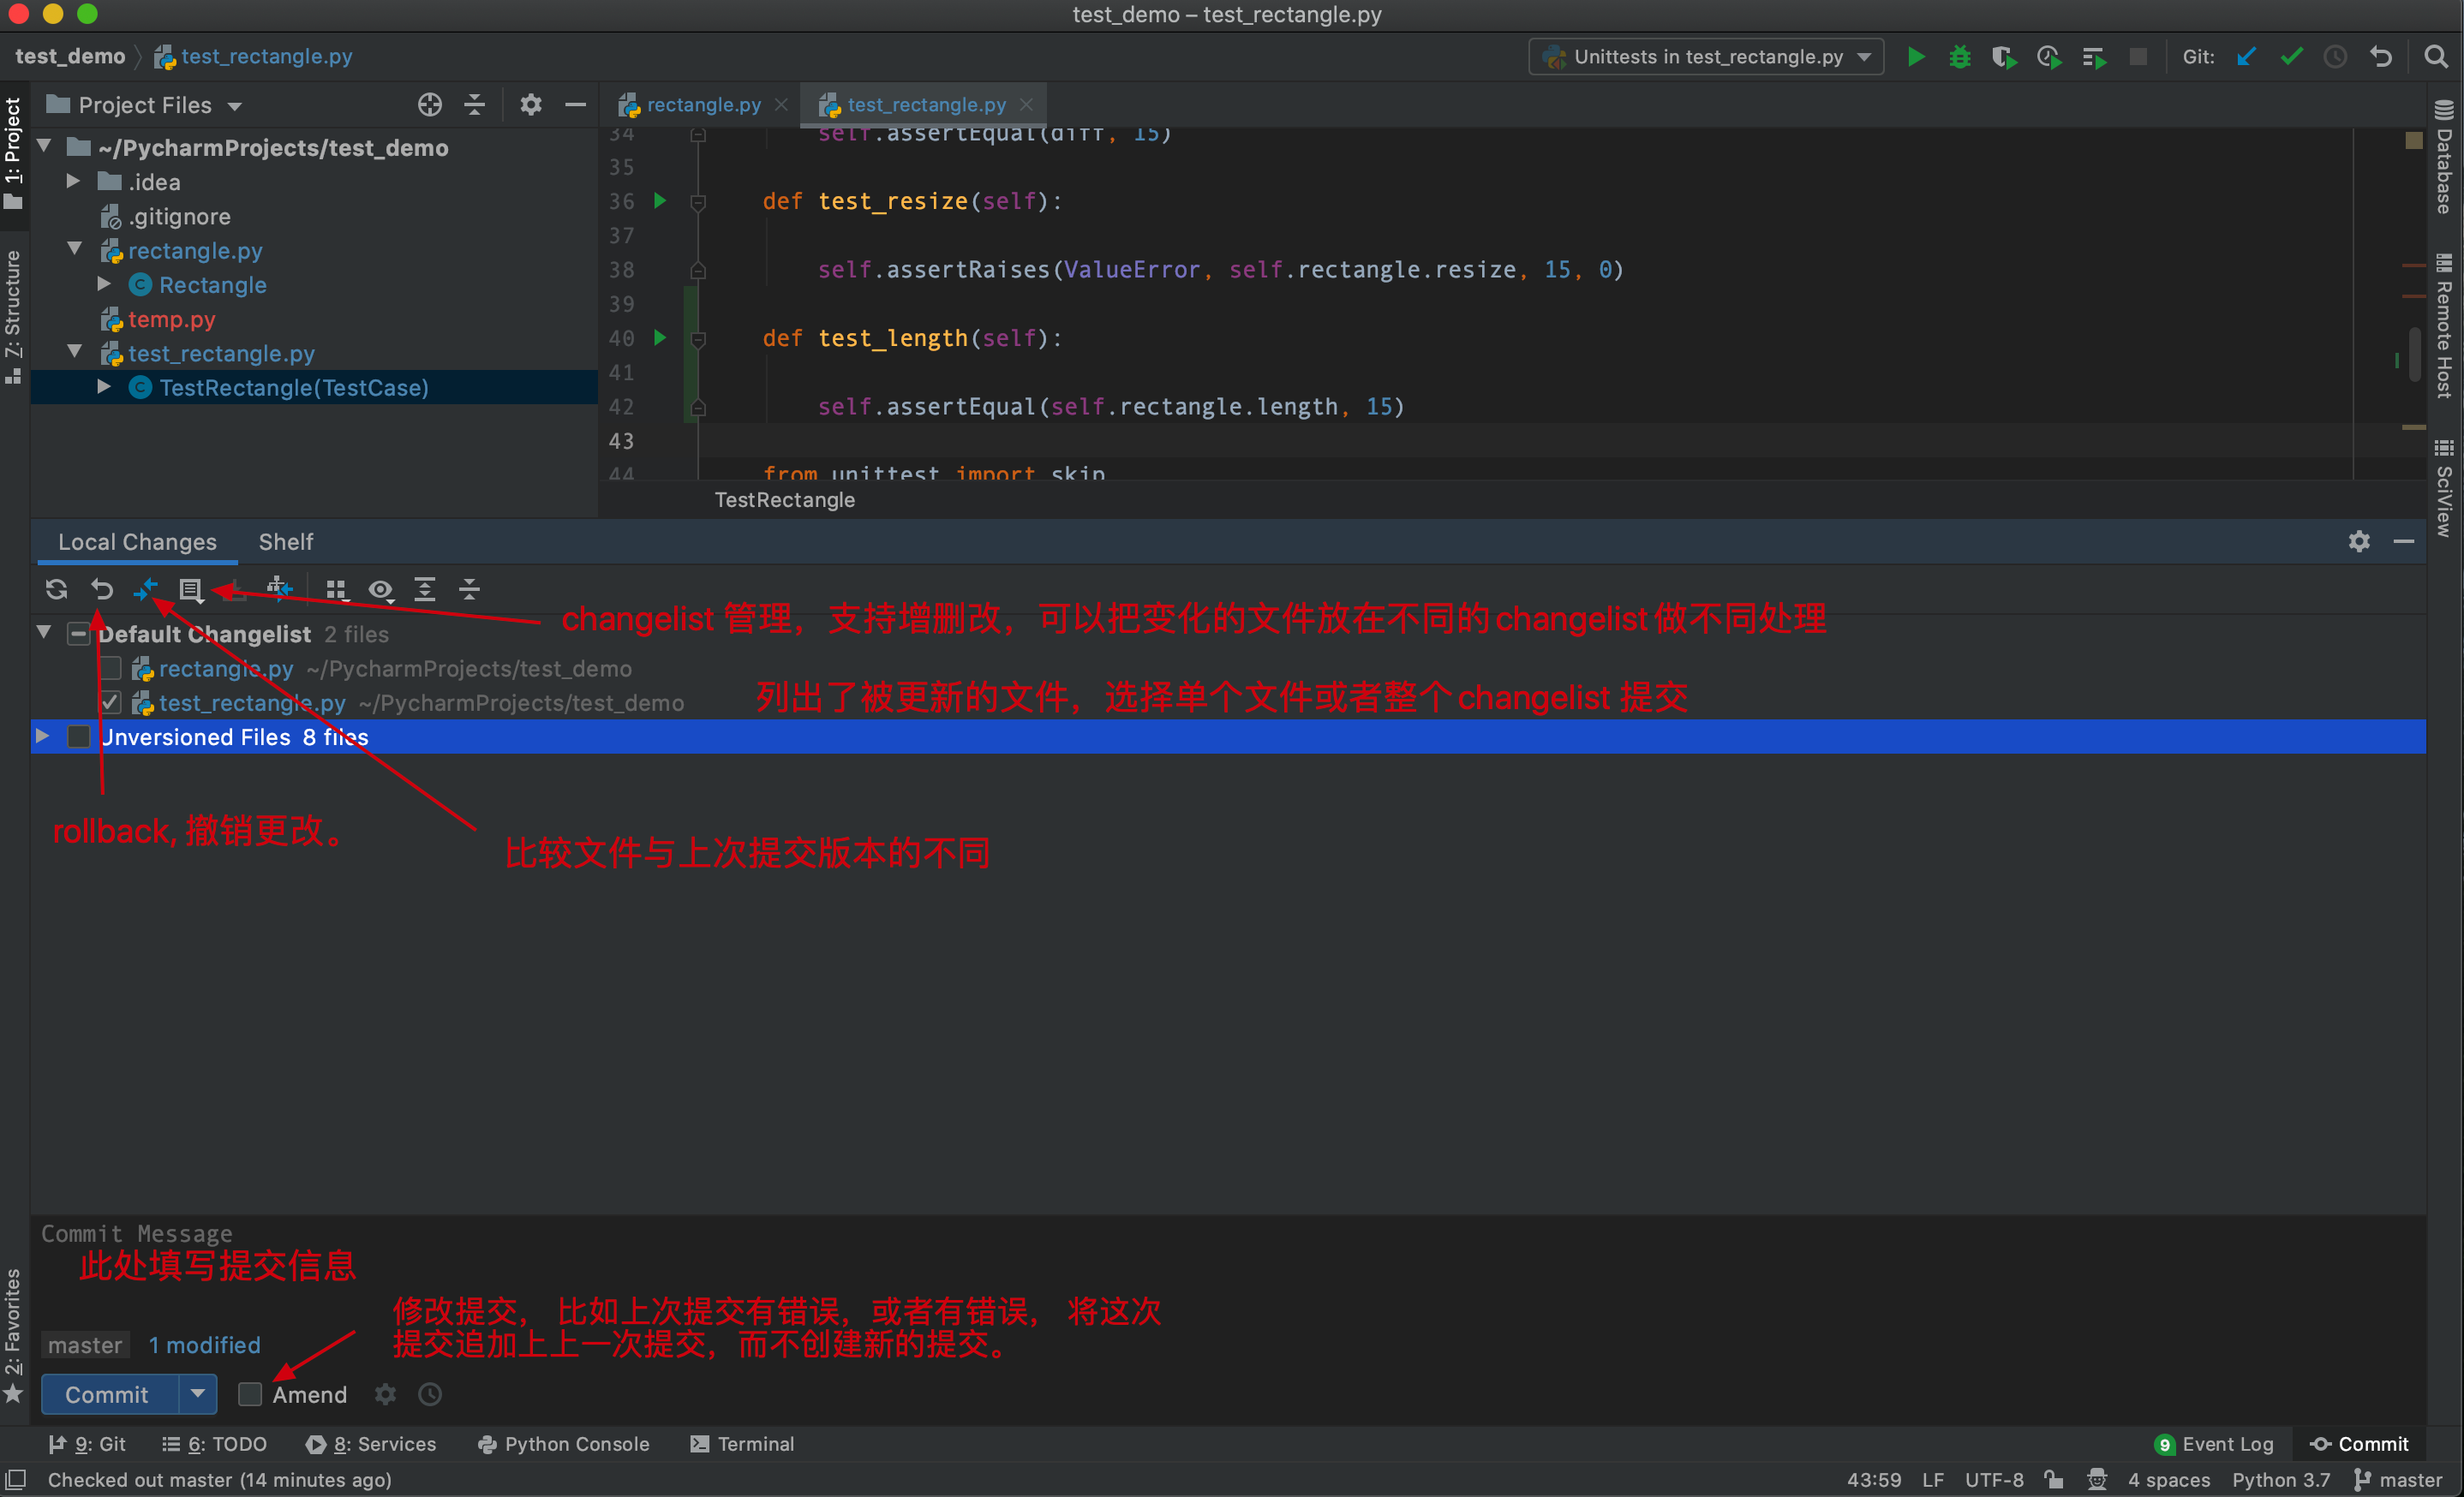The height and width of the screenshot is (1497, 2464).
Task: Hide the Project panel with the minus icon
Action: point(575,105)
